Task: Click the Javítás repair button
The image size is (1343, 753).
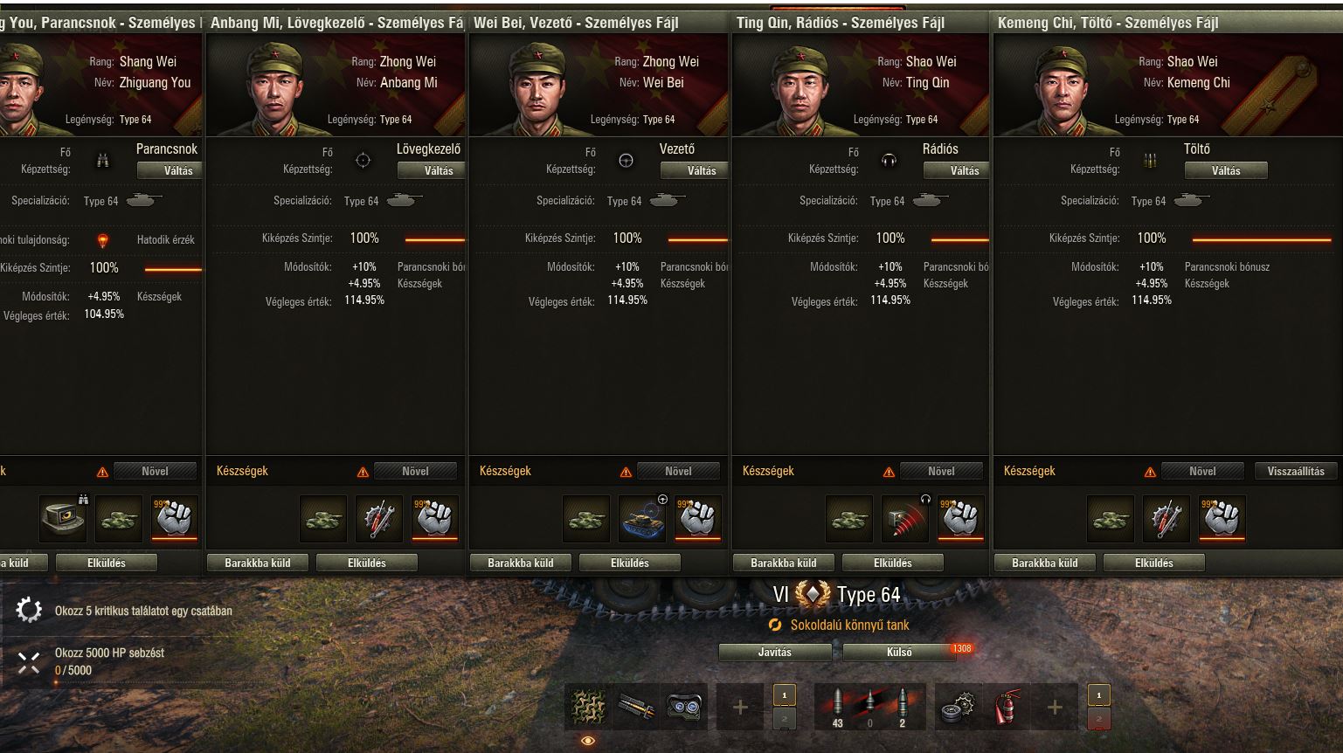Action: 774,652
